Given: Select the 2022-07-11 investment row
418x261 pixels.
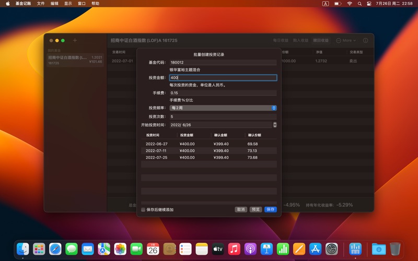Looking at the screenshot, I should tap(209, 150).
